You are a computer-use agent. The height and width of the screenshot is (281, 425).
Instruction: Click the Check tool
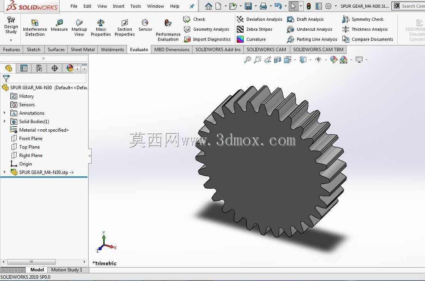pos(194,19)
